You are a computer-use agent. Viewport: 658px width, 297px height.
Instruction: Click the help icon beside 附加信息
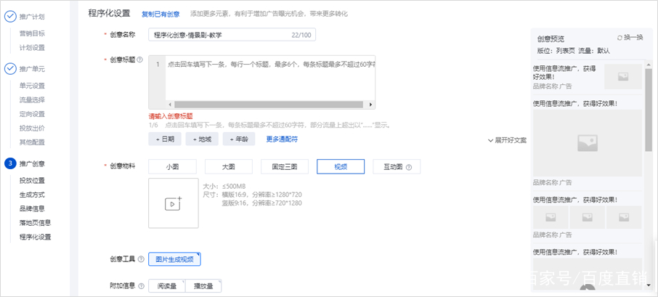tap(139, 286)
